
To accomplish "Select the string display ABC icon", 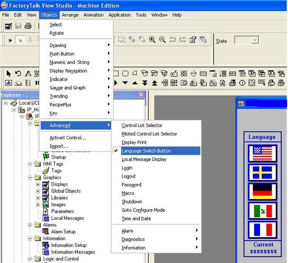I will point(233,74).
